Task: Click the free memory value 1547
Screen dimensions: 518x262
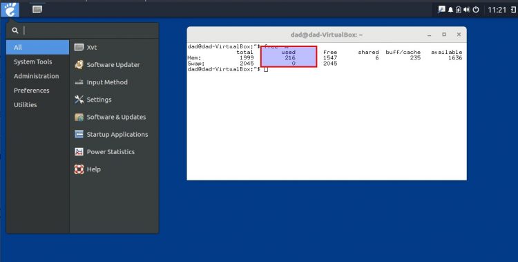Action: pyautogui.click(x=330, y=58)
